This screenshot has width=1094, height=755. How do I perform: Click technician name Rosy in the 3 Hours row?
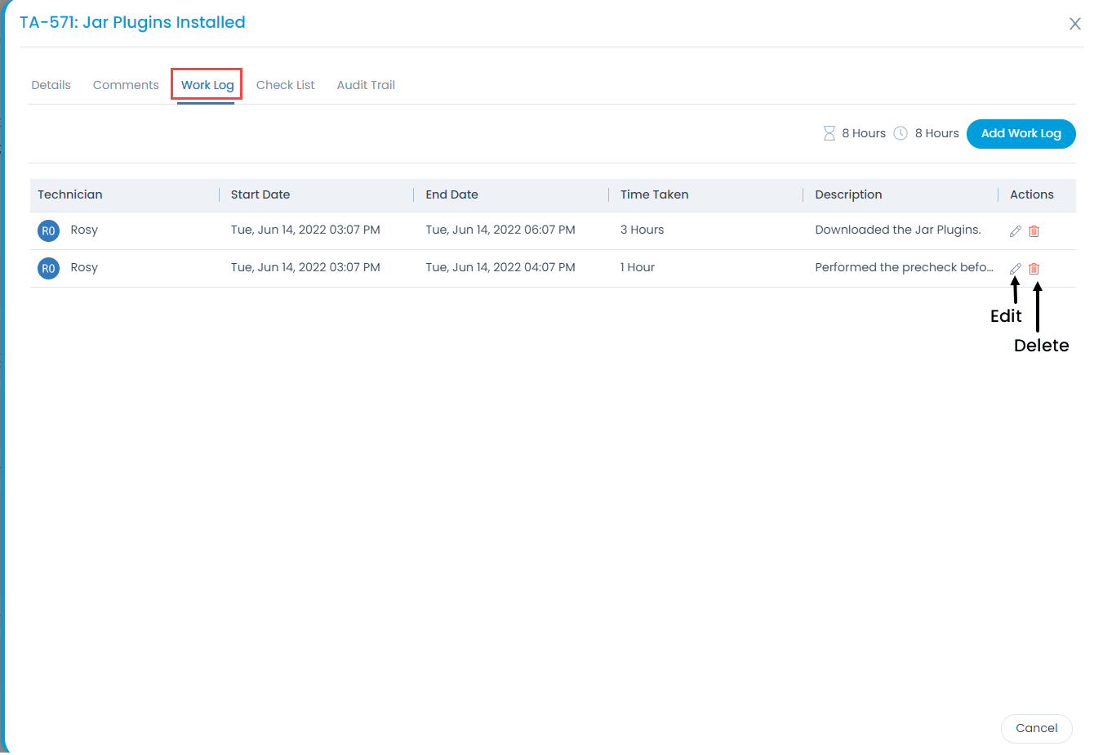[84, 230]
